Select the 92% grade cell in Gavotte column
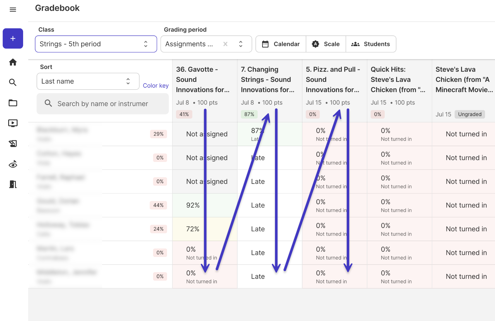Image resolution: width=495 pixels, height=321 pixels. pyautogui.click(x=205, y=205)
